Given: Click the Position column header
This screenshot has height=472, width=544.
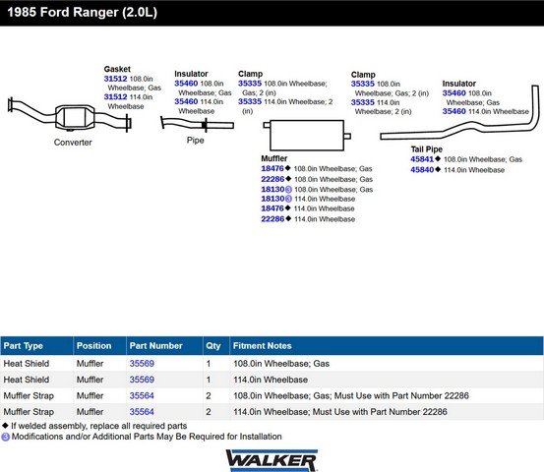Looking at the screenshot, I should tap(100, 346).
